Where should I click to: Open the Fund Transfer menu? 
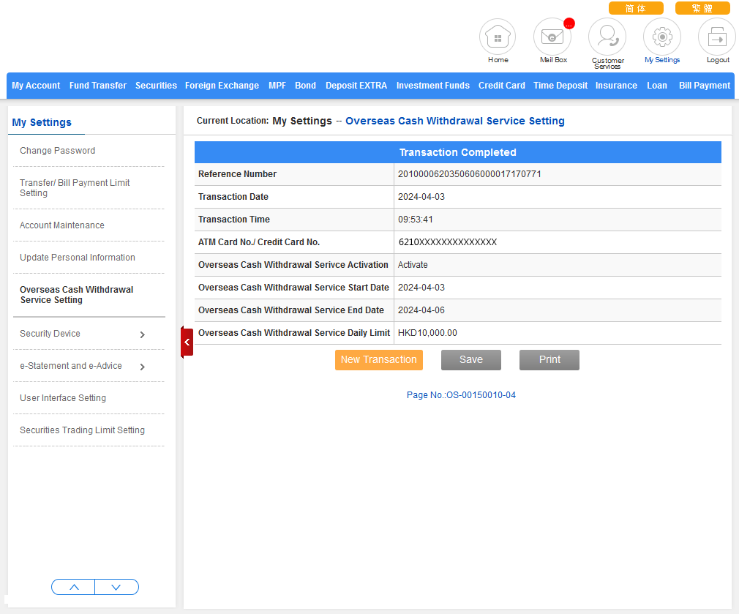tap(98, 86)
